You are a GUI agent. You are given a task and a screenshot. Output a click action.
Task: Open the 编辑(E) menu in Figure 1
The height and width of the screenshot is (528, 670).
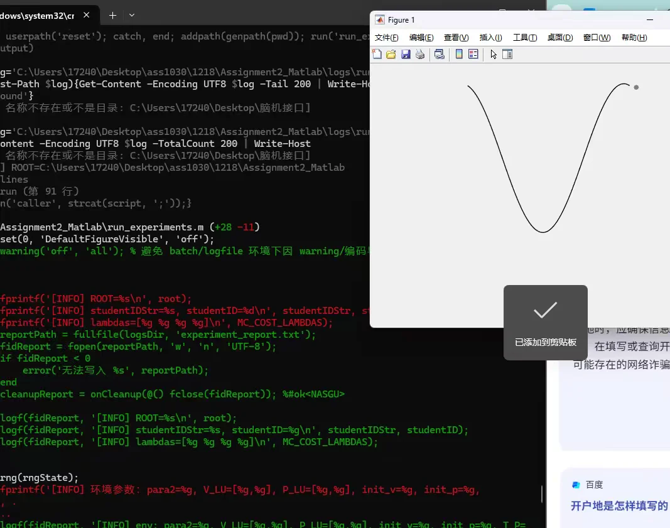coord(421,38)
